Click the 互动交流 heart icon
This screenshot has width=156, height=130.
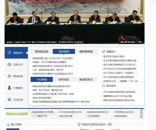click(x=9, y=99)
